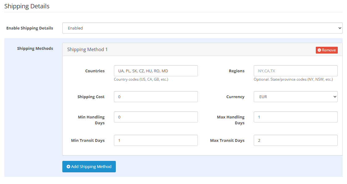This screenshot has width=347, height=184.
Task: Select the Shipping Cost input box
Action: [156, 97]
